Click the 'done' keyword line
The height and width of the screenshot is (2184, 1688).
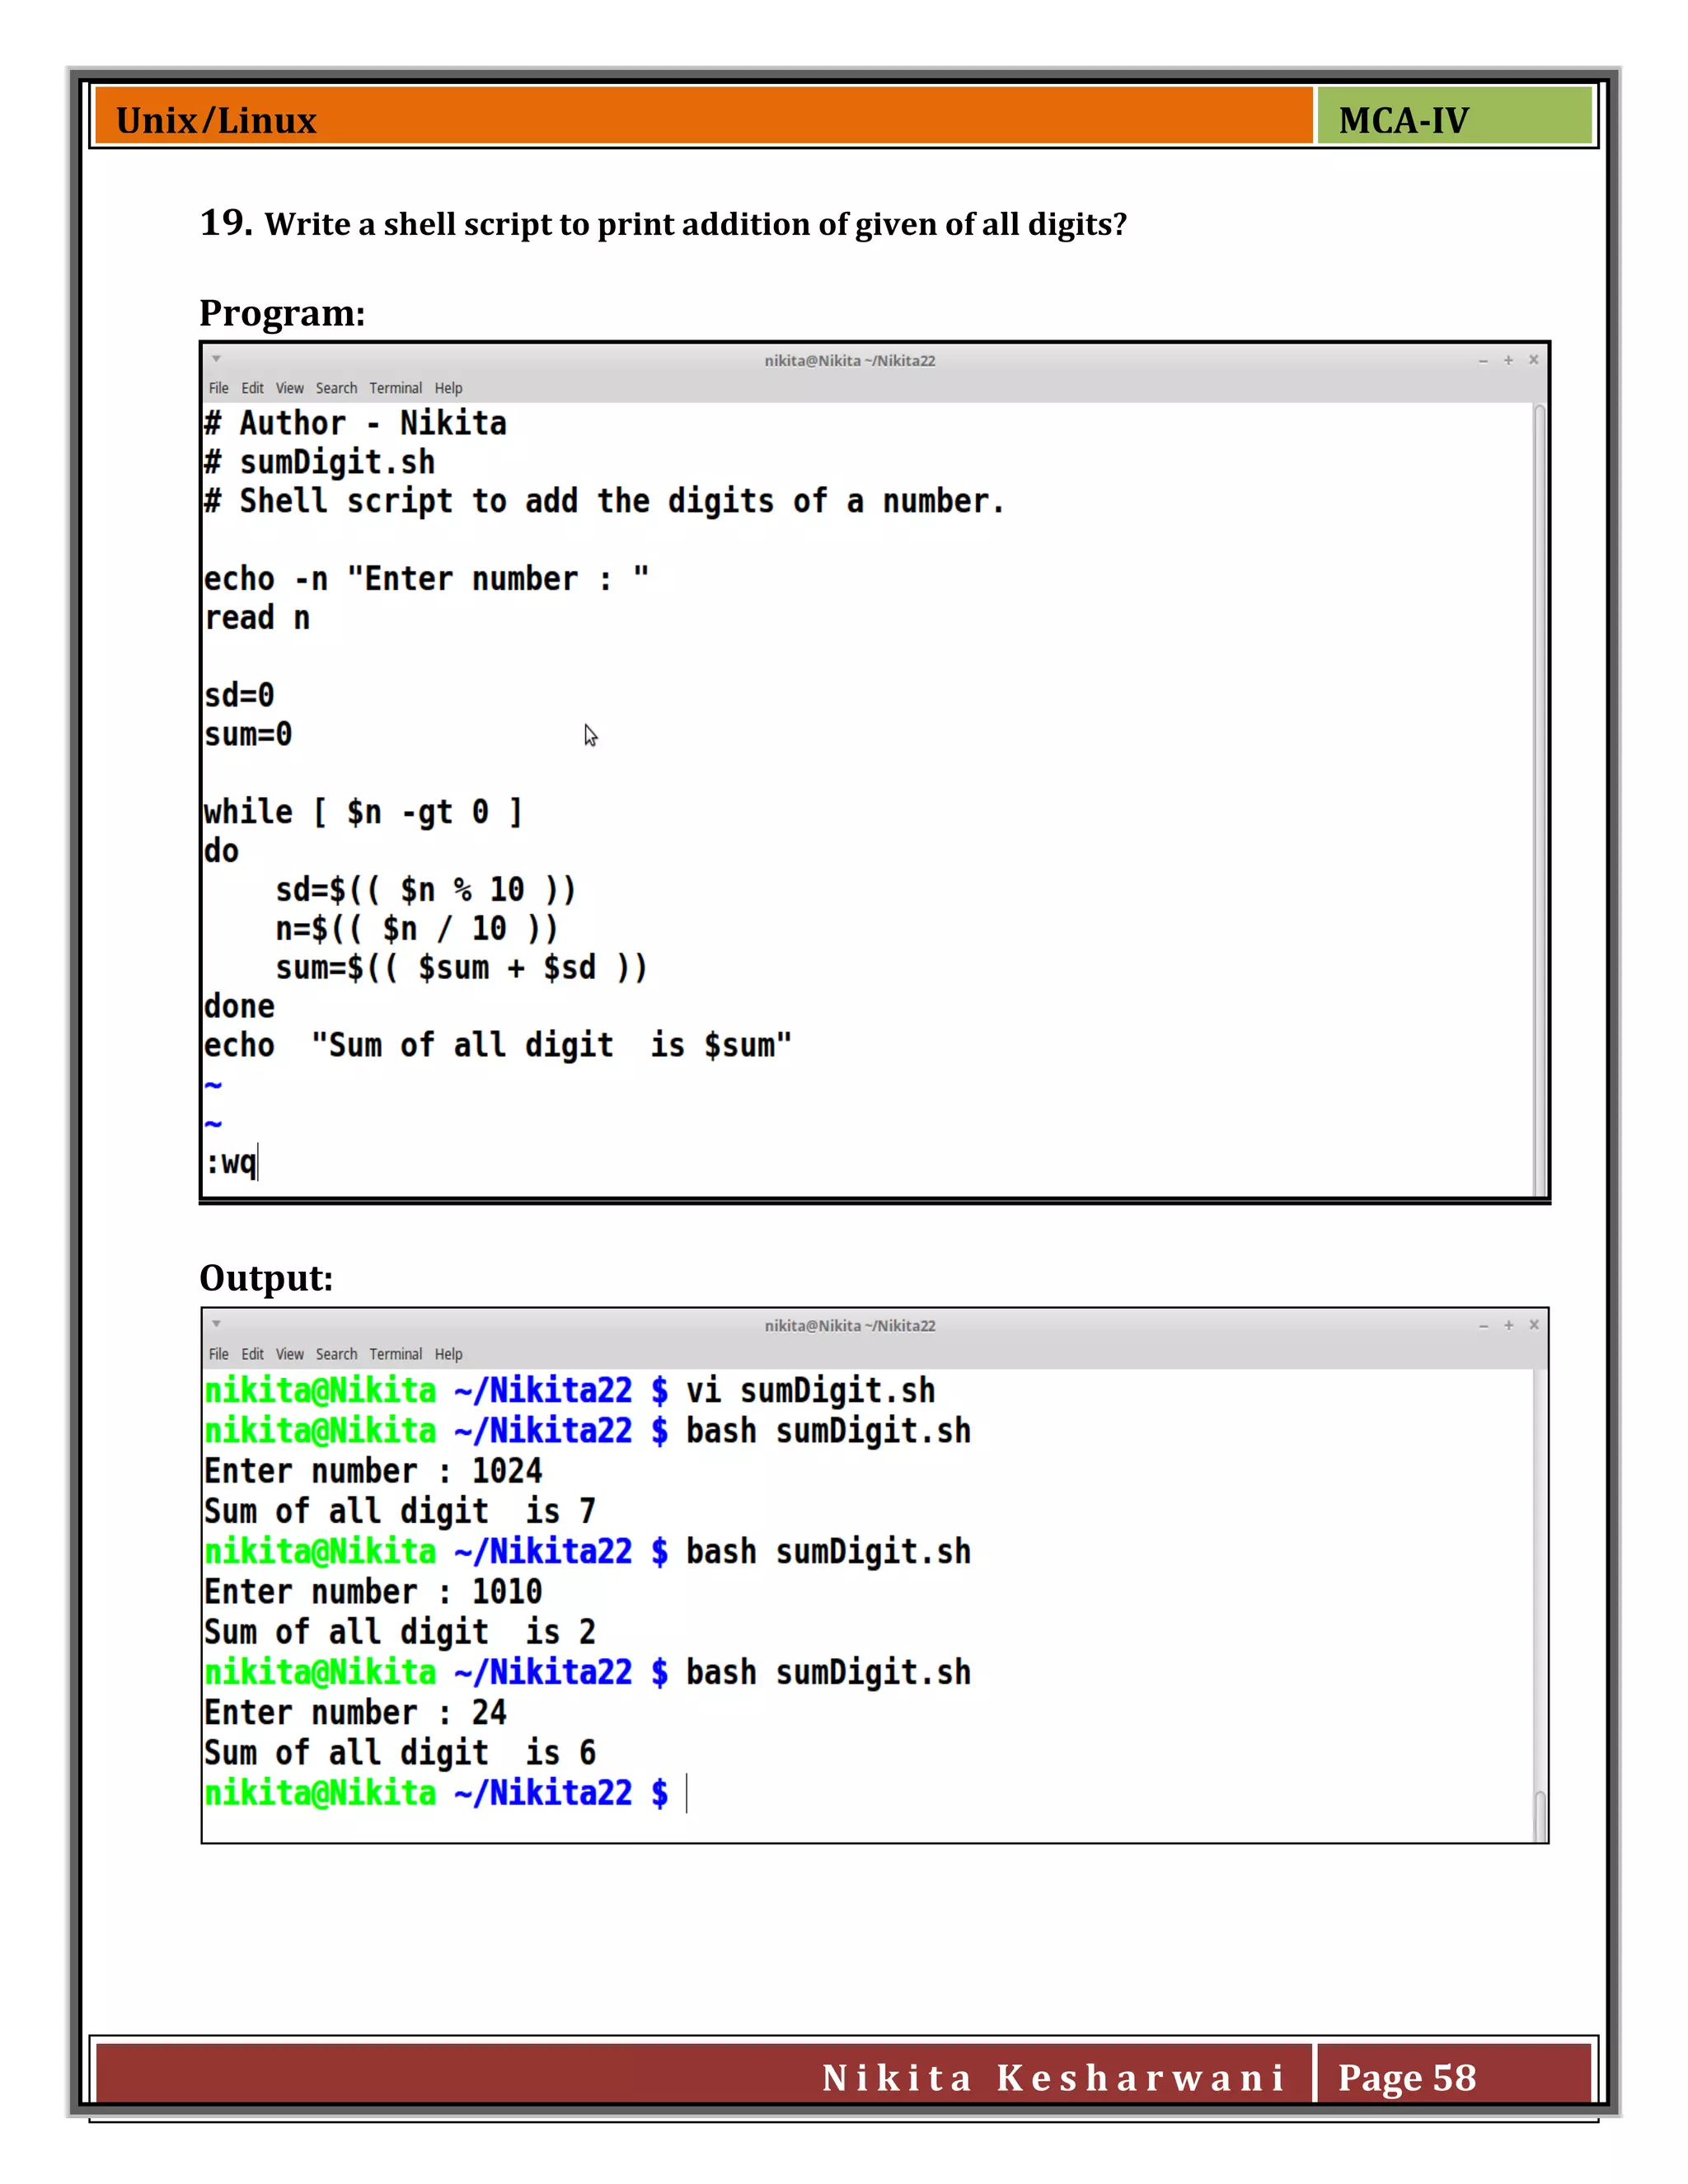[239, 1006]
